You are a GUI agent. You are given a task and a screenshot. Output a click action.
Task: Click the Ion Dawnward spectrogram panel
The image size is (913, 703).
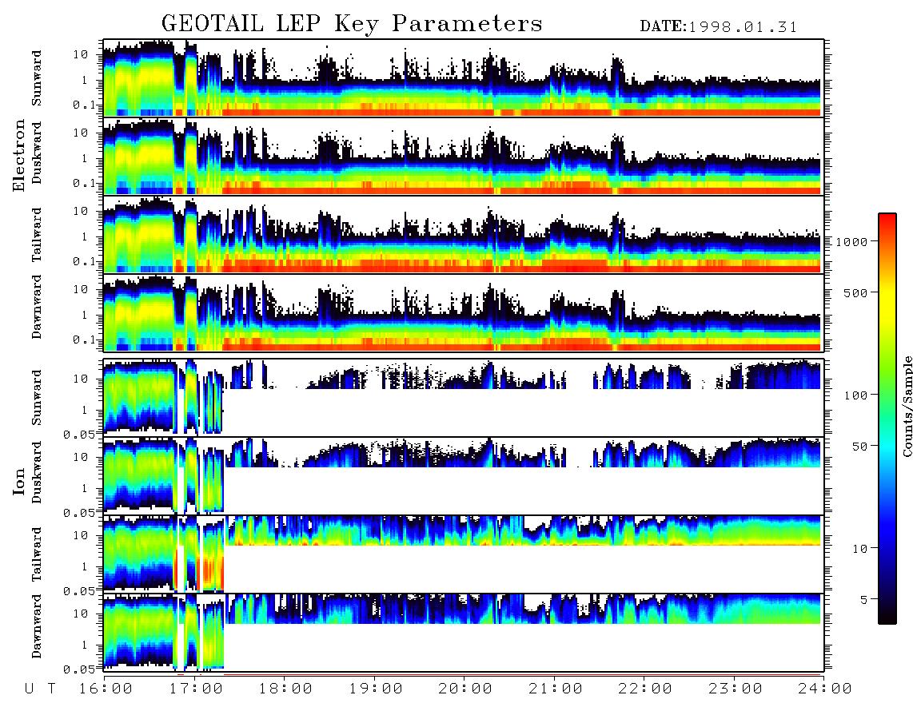pyautogui.click(x=464, y=632)
